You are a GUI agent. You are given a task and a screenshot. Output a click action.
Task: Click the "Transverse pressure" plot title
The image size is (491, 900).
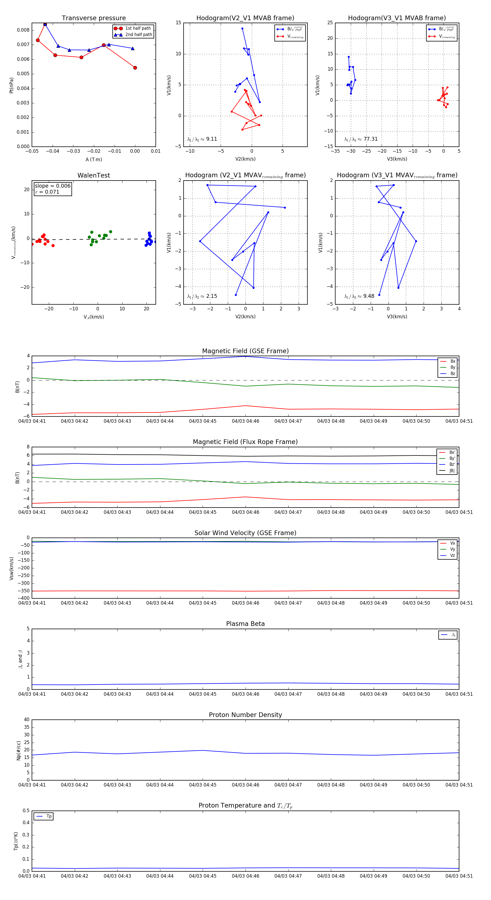pyautogui.click(x=94, y=18)
